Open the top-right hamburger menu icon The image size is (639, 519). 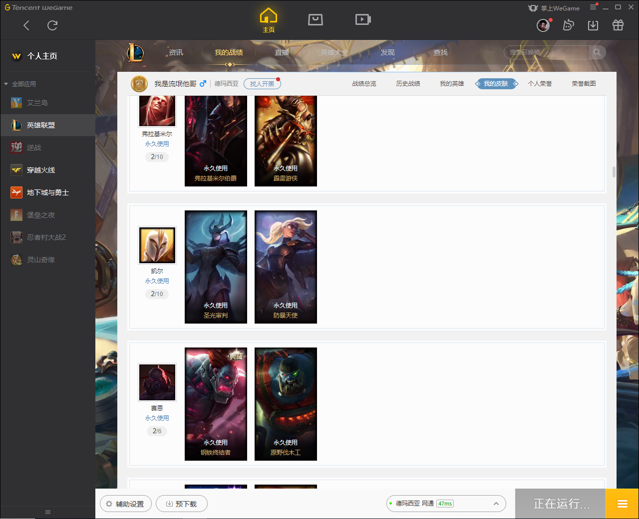593,7
